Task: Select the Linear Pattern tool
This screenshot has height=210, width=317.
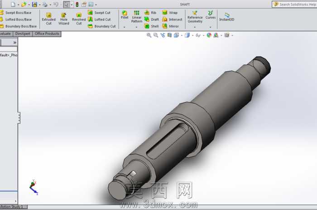Action: pos(137,17)
